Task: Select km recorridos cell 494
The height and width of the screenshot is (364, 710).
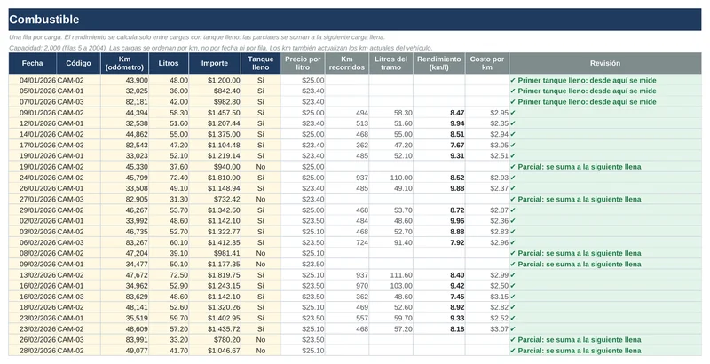Action: 347,113
